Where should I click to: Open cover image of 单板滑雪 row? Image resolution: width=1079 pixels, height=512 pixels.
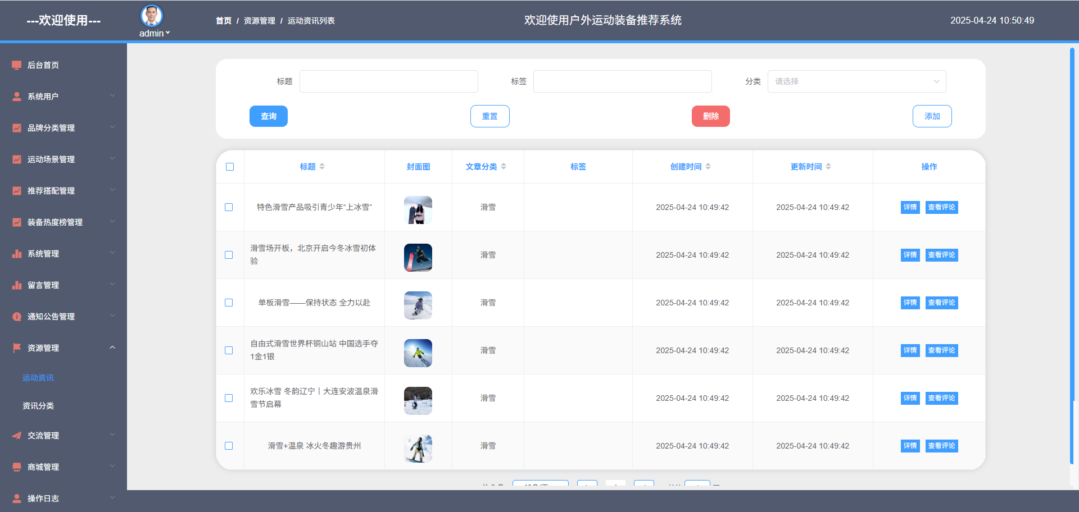[418, 305]
